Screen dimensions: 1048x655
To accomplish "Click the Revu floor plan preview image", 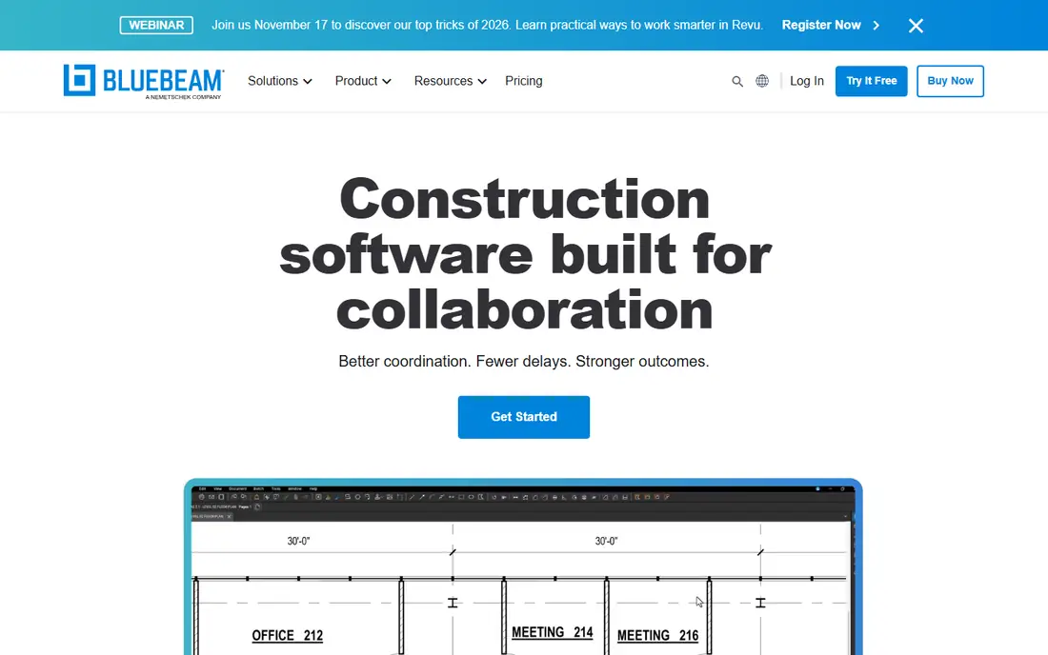I will click(x=523, y=566).
